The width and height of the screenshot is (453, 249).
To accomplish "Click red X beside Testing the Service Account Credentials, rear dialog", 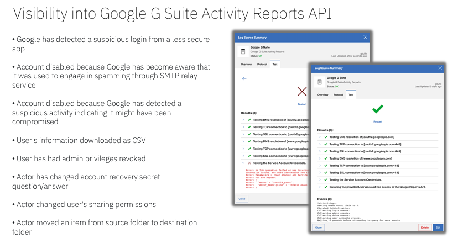I will click(x=249, y=163).
